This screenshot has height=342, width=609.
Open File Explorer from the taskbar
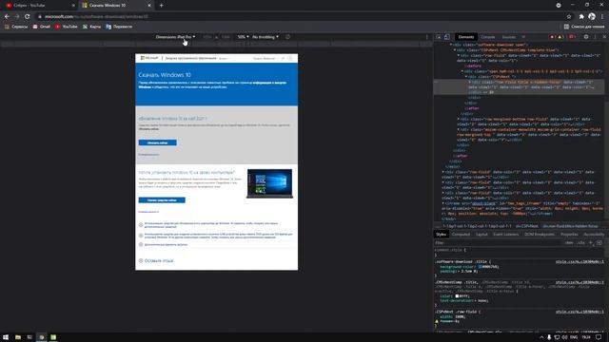coord(18,337)
